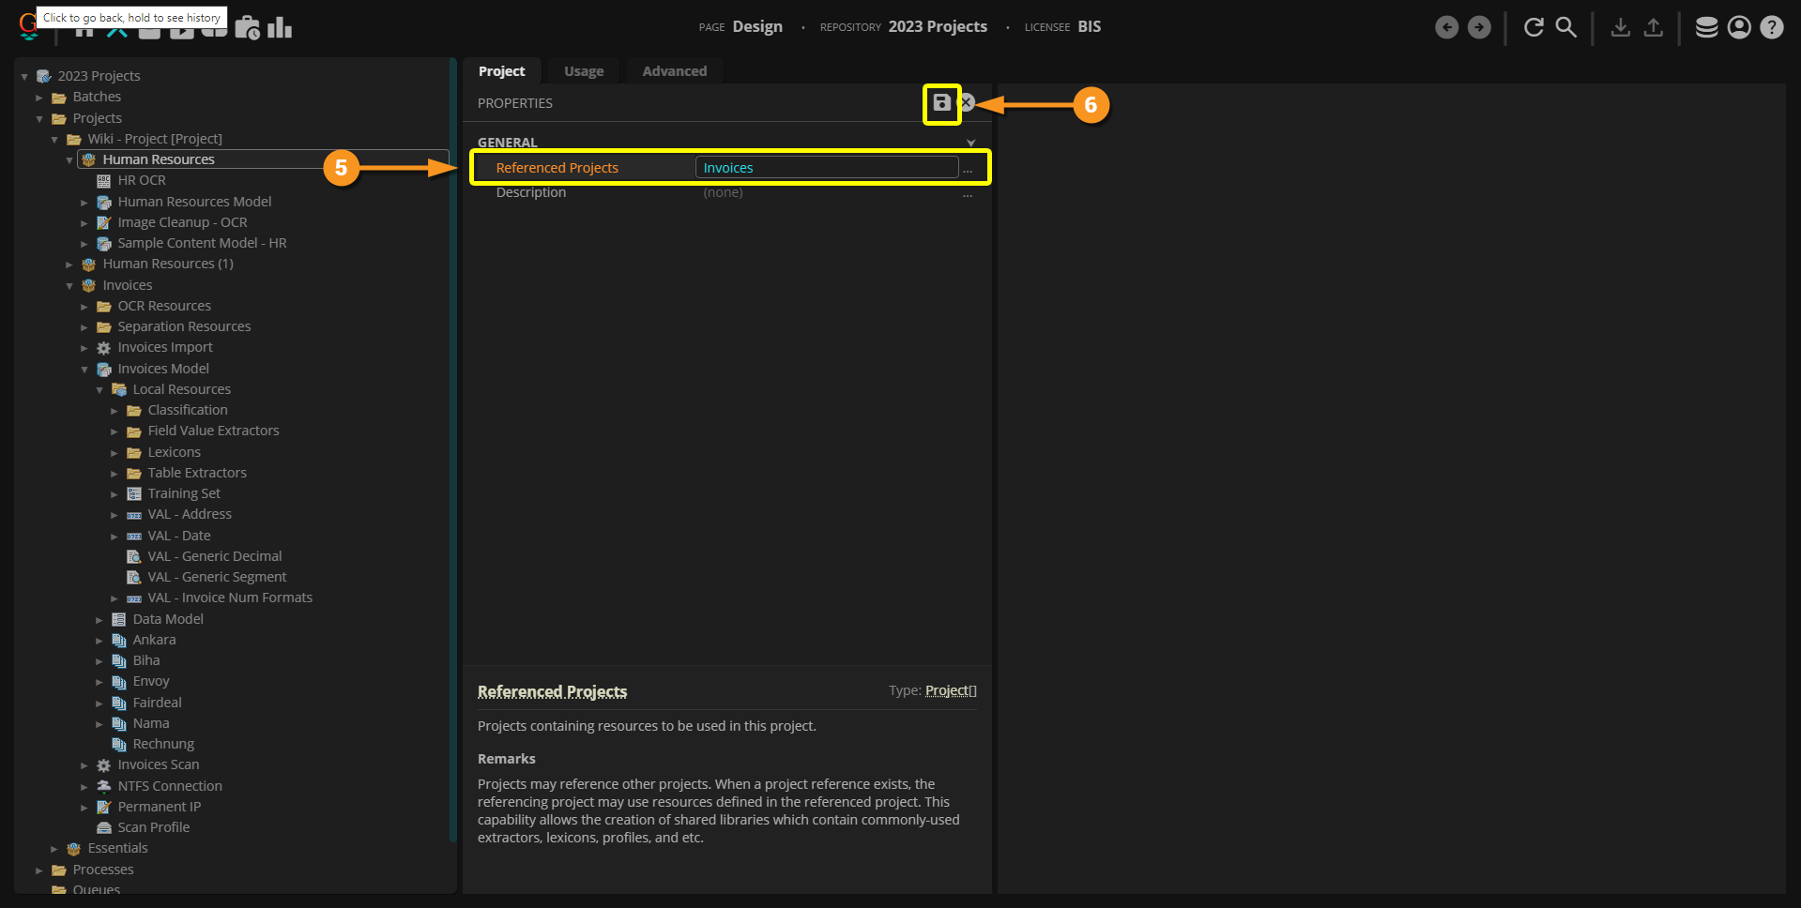Click the Referenced Projects help heading link
This screenshot has width=1801, height=908.
click(552, 691)
